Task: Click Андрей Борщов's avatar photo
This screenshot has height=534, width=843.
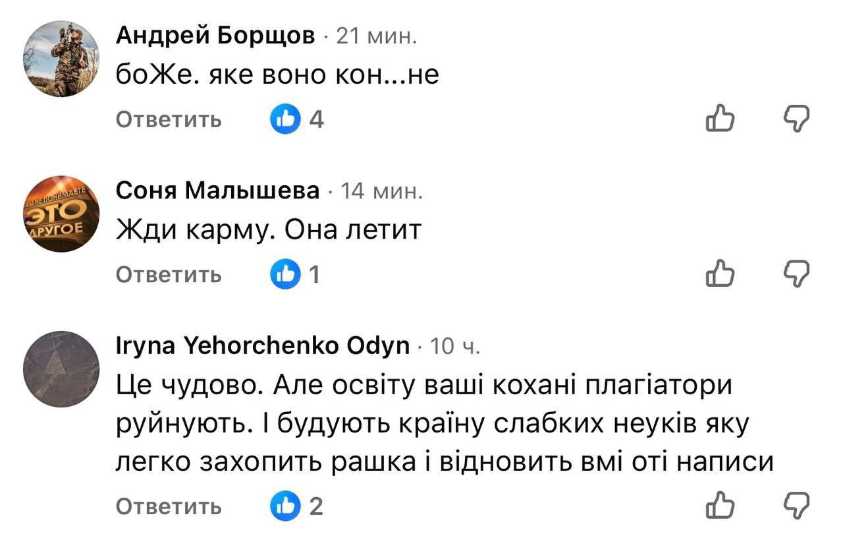Action: [61, 59]
